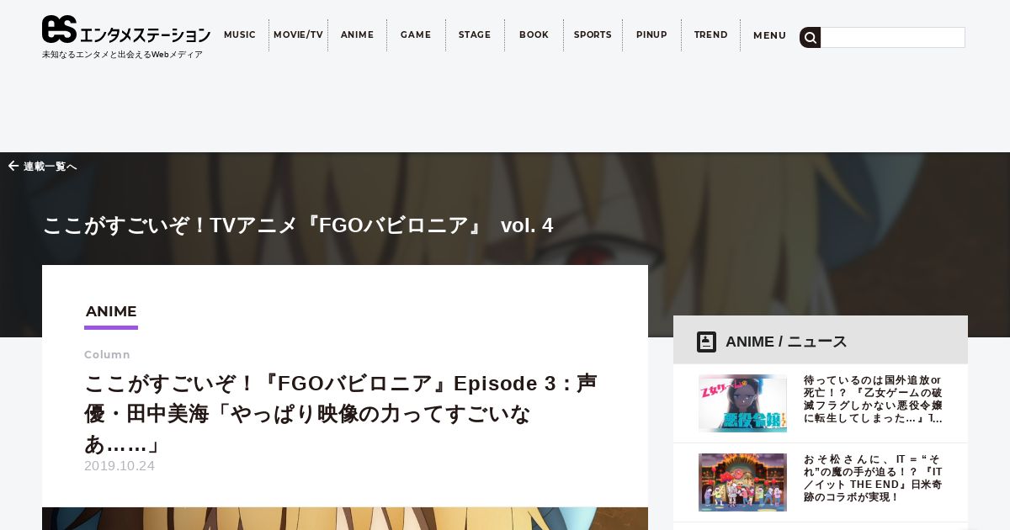Image resolution: width=1010 pixels, height=530 pixels.
Task: Expand the MENU dropdown
Action: (769, 35)
